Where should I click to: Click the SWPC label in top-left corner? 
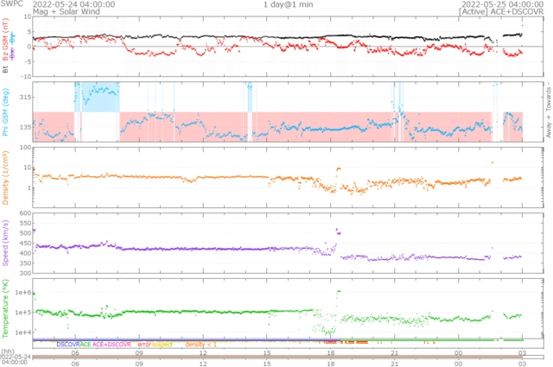click(12, 4)
